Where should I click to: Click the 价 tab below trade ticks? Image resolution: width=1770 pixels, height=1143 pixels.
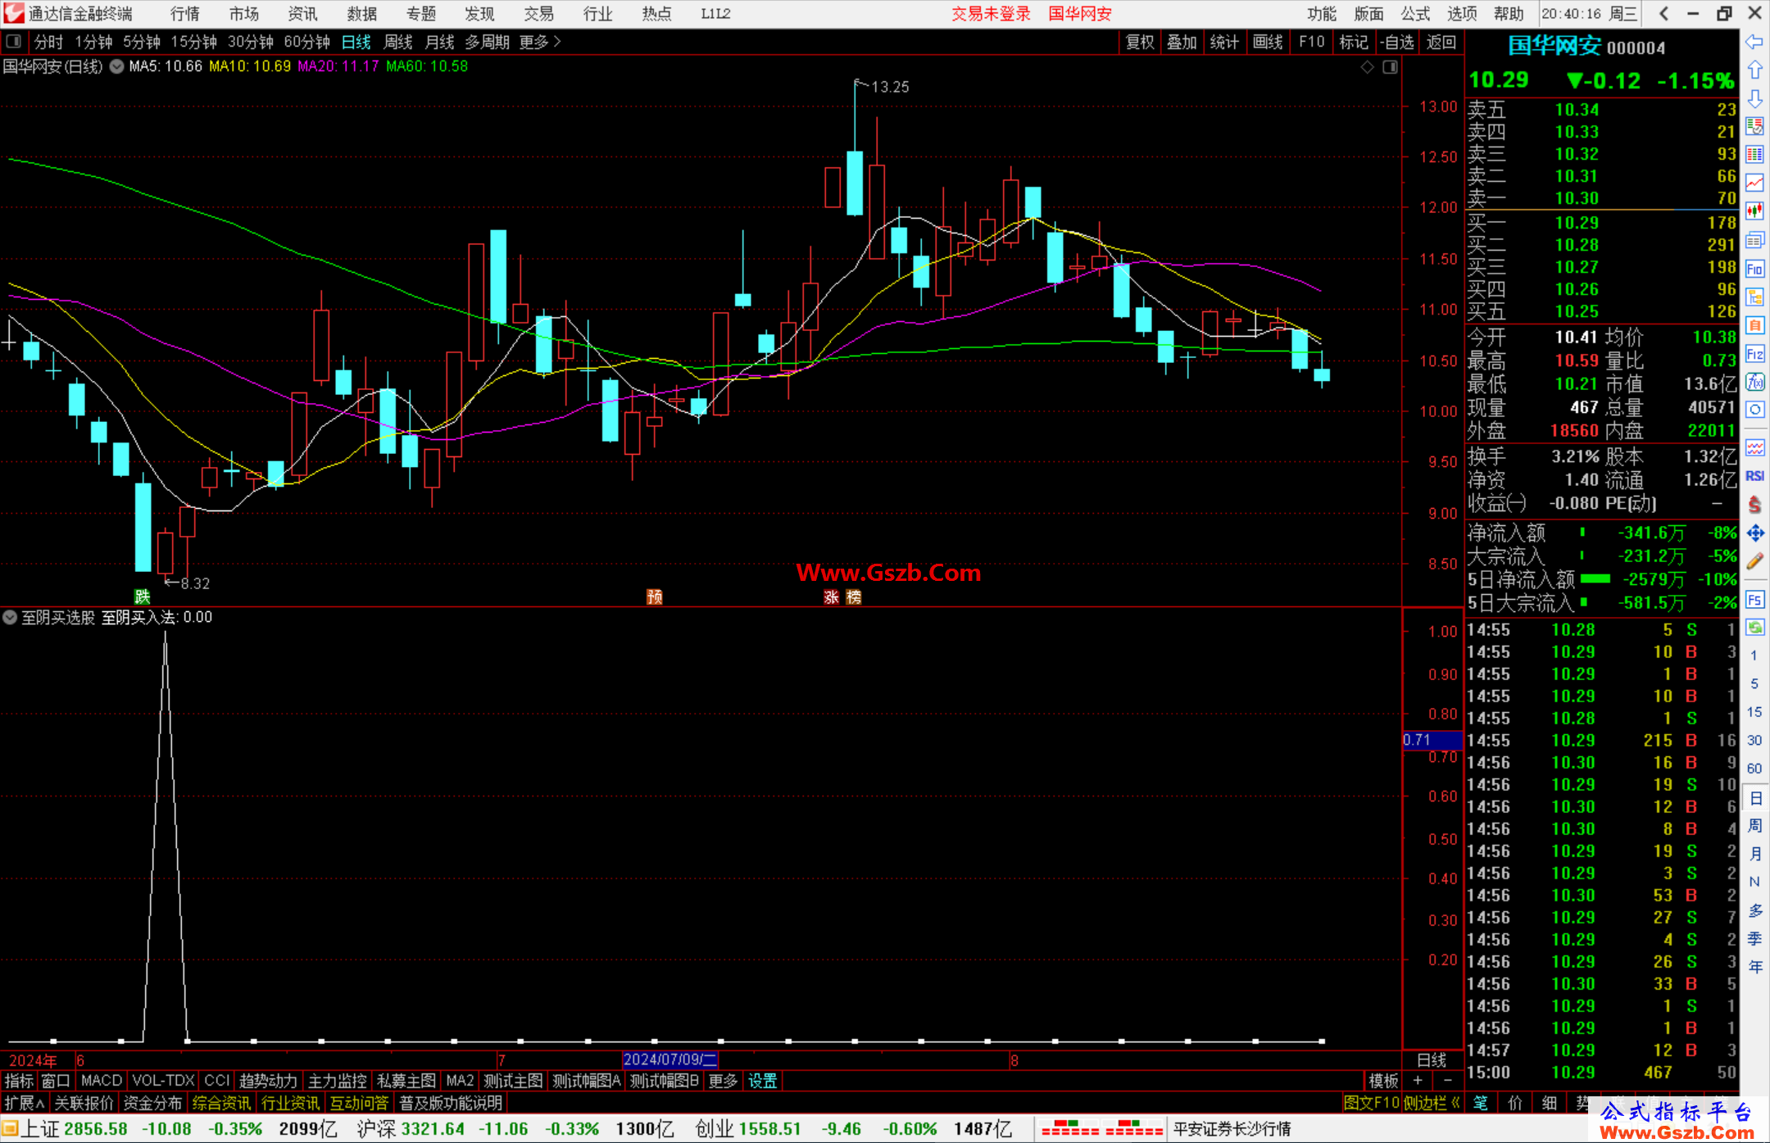pos(1515,1103)
